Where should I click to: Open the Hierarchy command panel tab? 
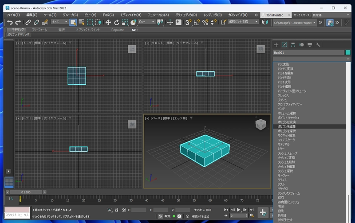point(293,45)
